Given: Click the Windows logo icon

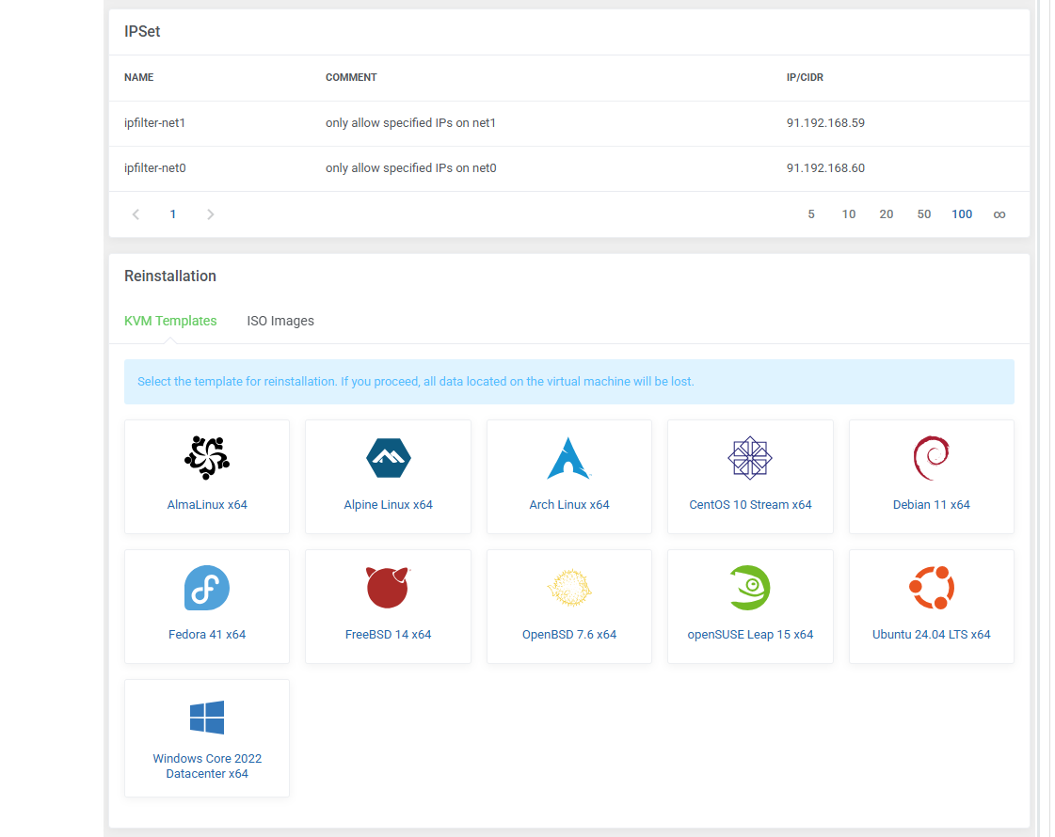Looking at the screenshot, I should (207, 718).
